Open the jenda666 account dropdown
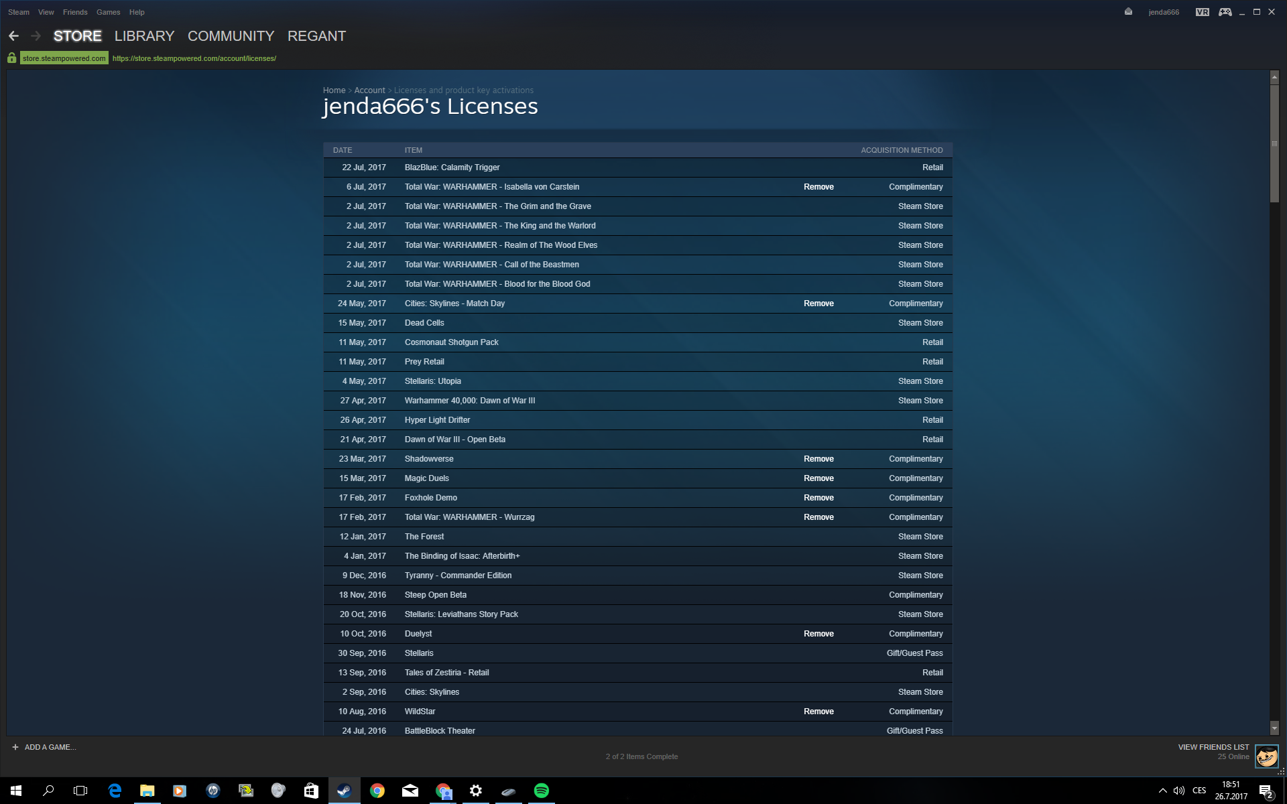The height and width of the screenshot is (804, 1287). (1164, 12)
